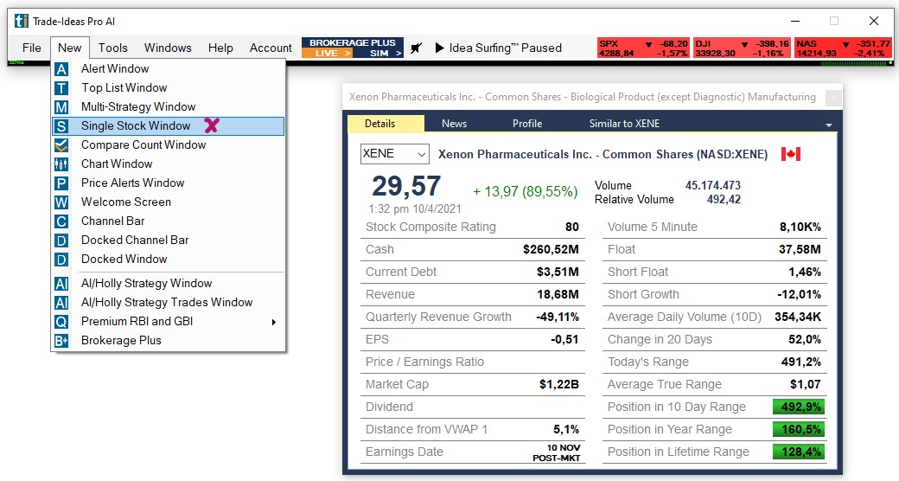899x481 pixels.
Task: Click the Multi-Strategy Window 'M' icon
Action: (61, 107)
